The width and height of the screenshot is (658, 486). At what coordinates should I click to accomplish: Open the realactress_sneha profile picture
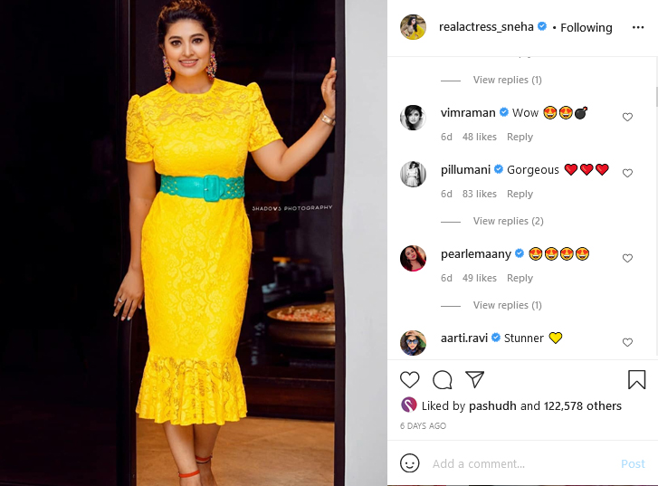click(x=413, y=27)
